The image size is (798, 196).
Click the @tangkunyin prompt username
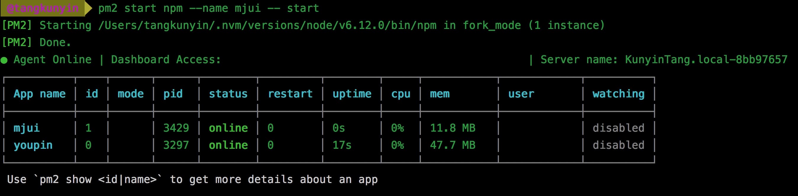pos(42,8)
